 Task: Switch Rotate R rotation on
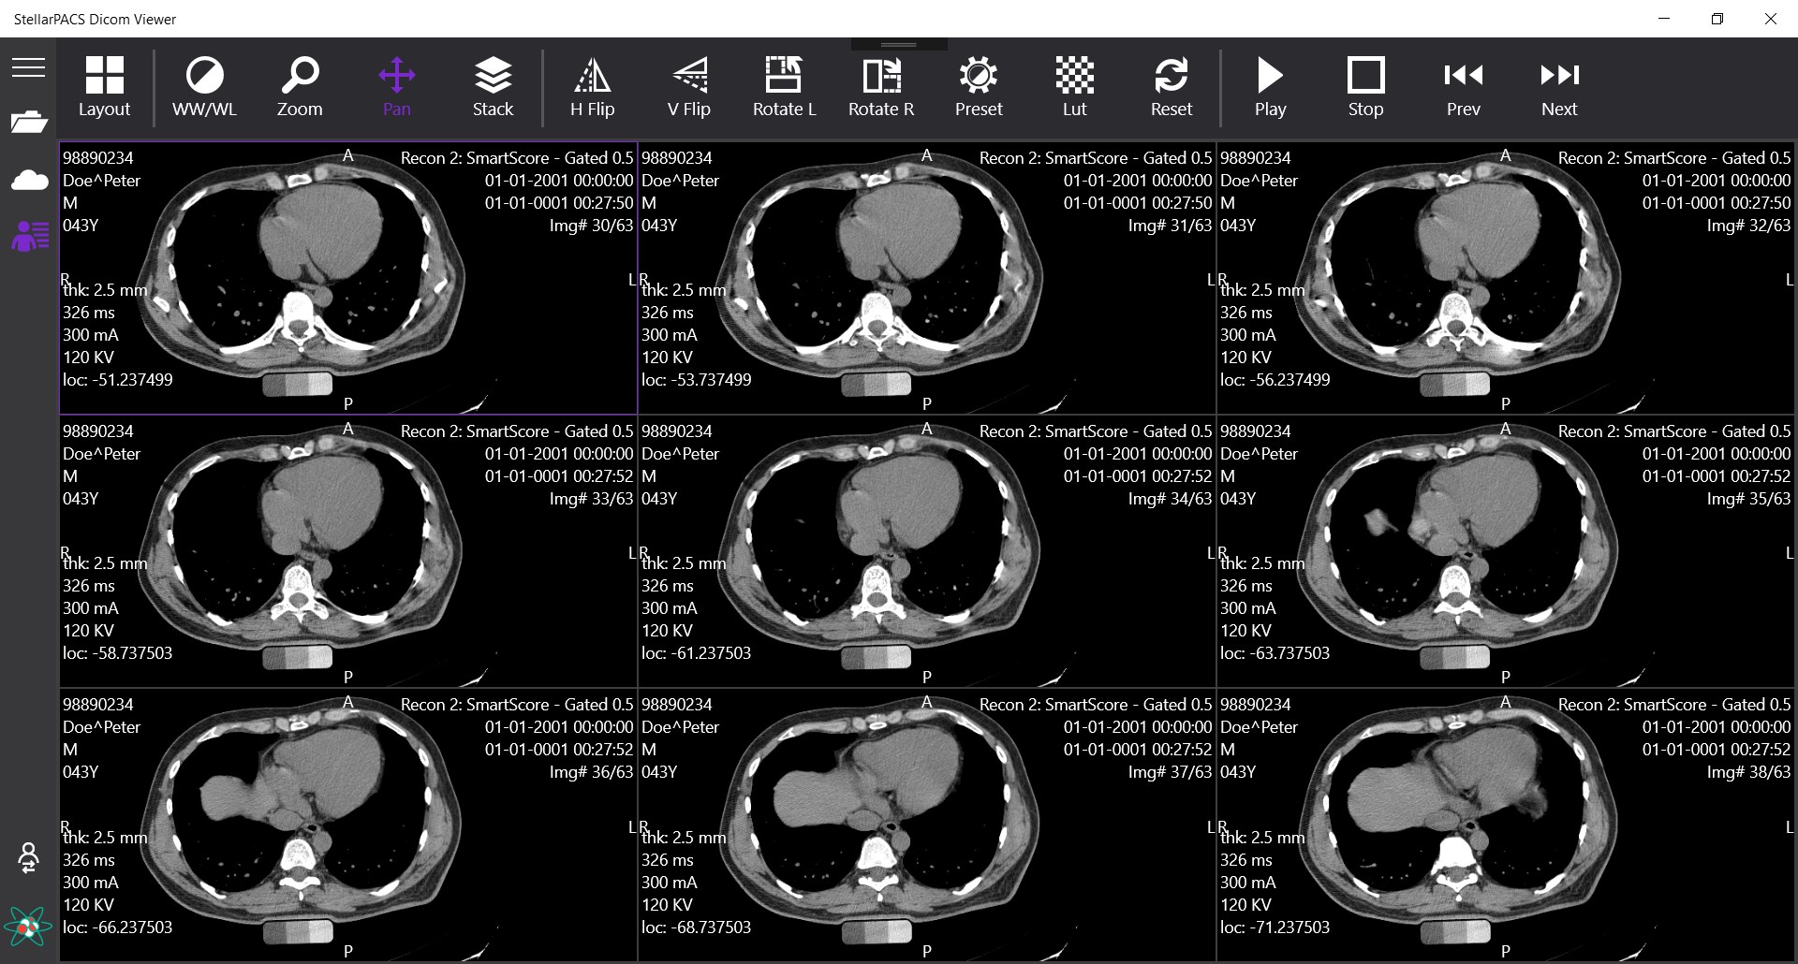pos(880,87)
